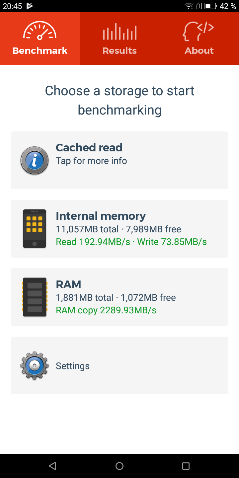Viewport: 239px width, 478px height.
Task: Tap the recent apps square button
Action: 186,466
